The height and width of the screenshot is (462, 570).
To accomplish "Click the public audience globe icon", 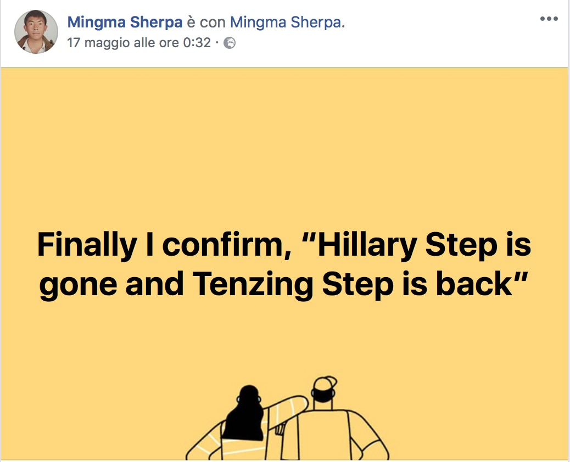I will pyautogui.click(x=230, y=43).
